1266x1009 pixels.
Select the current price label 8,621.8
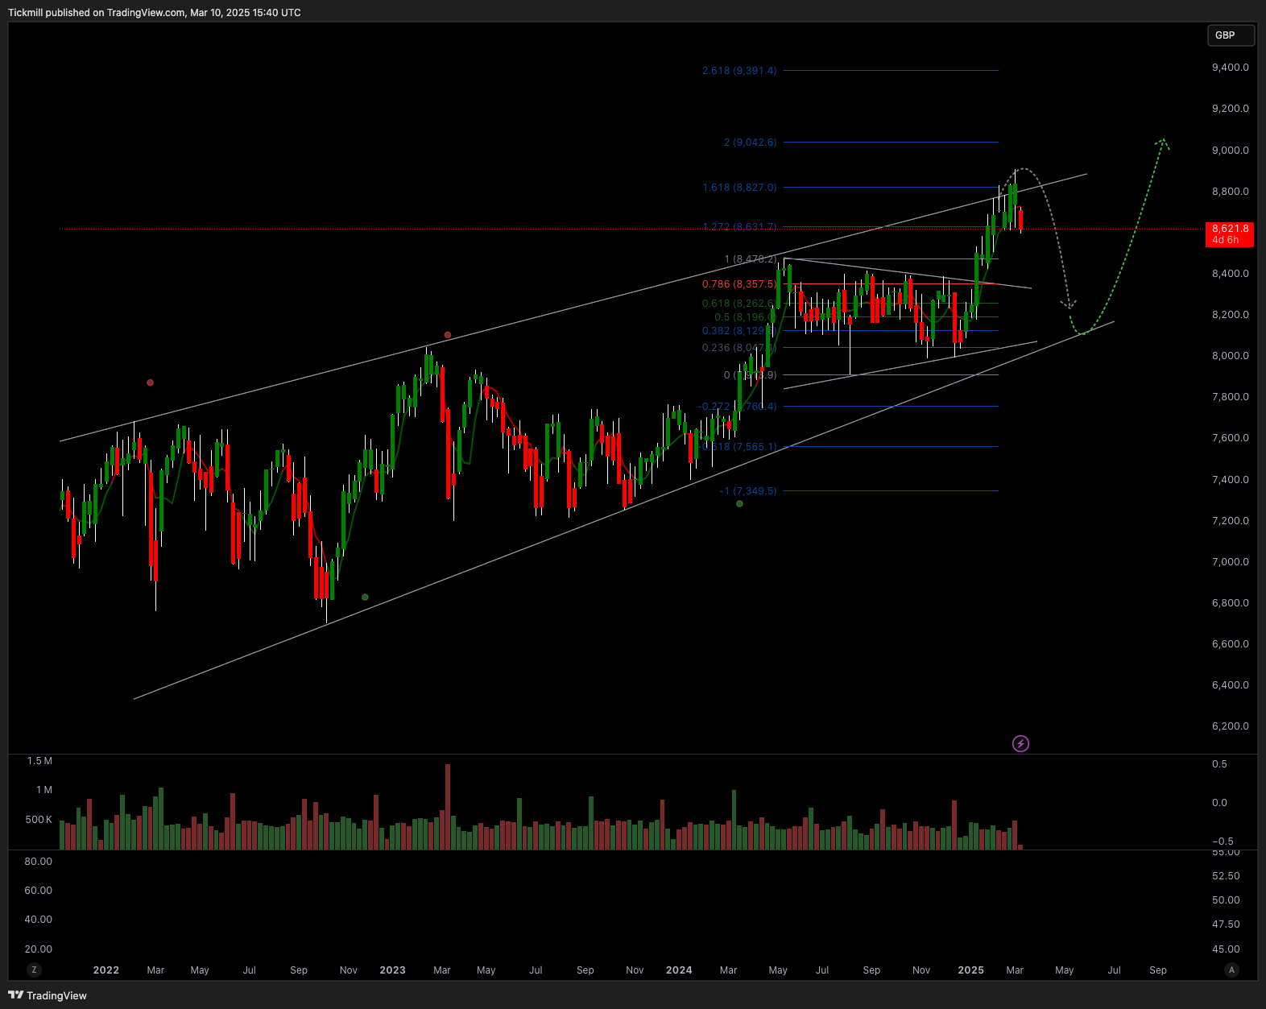(1230, 234)
